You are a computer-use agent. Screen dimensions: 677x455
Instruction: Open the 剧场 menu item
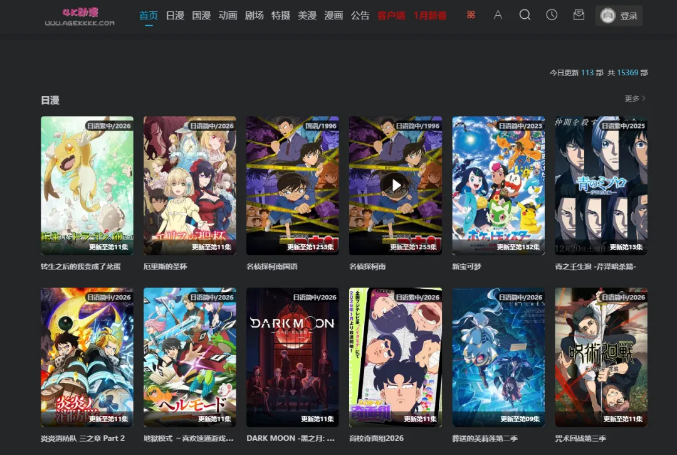[254, 16]
